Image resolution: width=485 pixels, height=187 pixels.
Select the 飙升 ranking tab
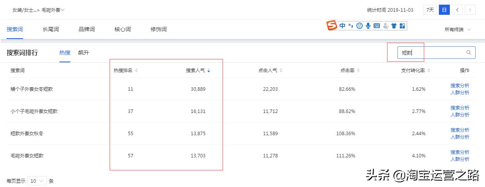pos(83,53)
